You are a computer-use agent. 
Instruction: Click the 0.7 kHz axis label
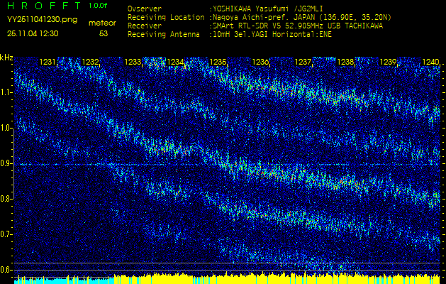point(6,234)
